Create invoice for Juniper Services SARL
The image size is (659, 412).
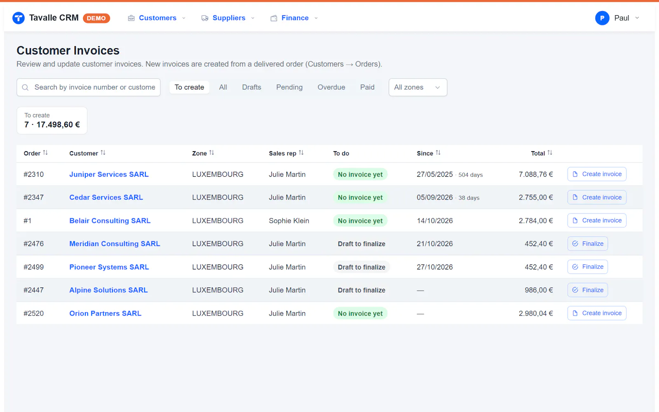pos(597,174)
